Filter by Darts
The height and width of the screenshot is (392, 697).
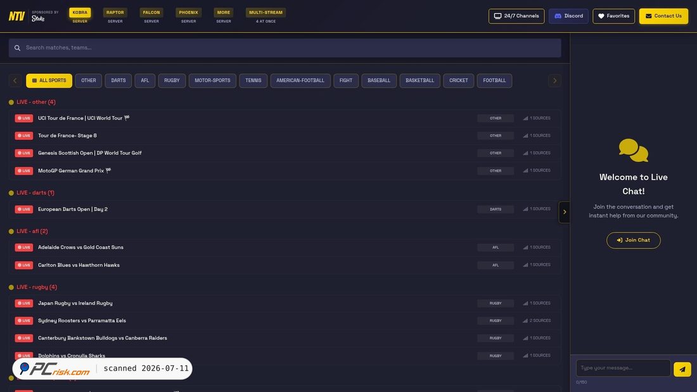pos(118,80)
